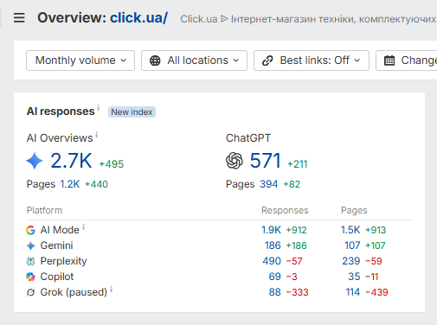This screenshot has width=437, height=325.
Task: Open Grok pages 114
Action: click(353, 292)
